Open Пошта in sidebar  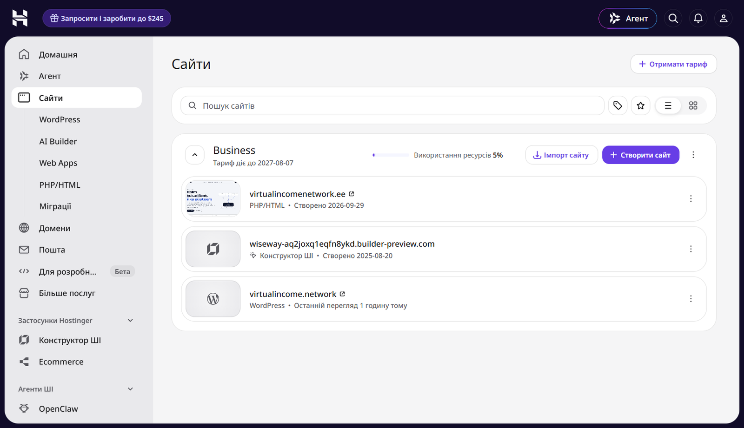pos(76,250)
